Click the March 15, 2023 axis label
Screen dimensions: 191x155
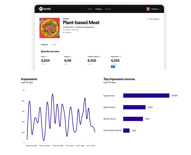pos(31,146)
